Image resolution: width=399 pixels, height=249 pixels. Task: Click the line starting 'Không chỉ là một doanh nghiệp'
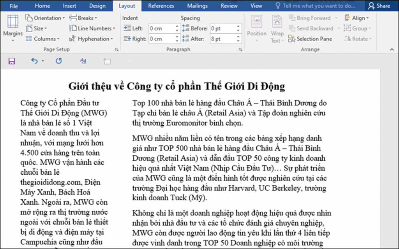click(x=232, y=213)
